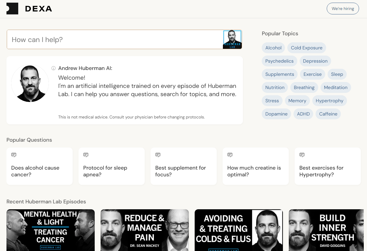This screenshot has width=367, height=251.
Task: Open the Huberman Lab podcast selector icon
Action: pos(232,39)
